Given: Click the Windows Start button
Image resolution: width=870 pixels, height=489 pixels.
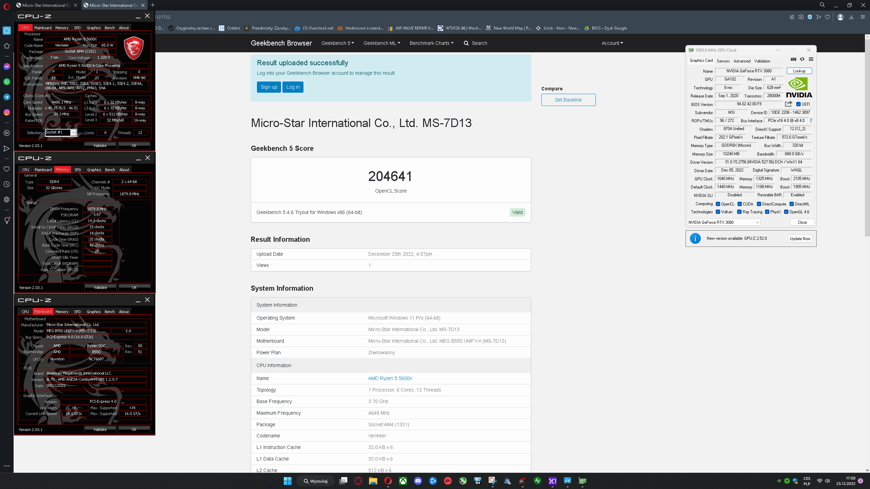Looking at the screenshot, I should tap(288, 481).
